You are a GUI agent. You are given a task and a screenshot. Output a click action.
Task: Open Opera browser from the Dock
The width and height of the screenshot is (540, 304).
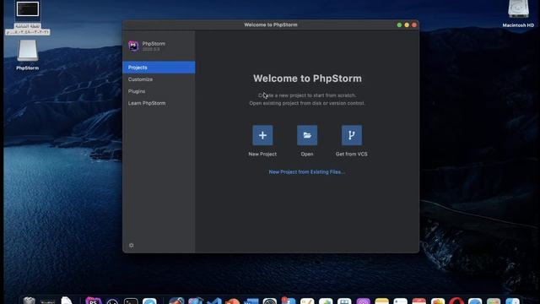(456, 301)
